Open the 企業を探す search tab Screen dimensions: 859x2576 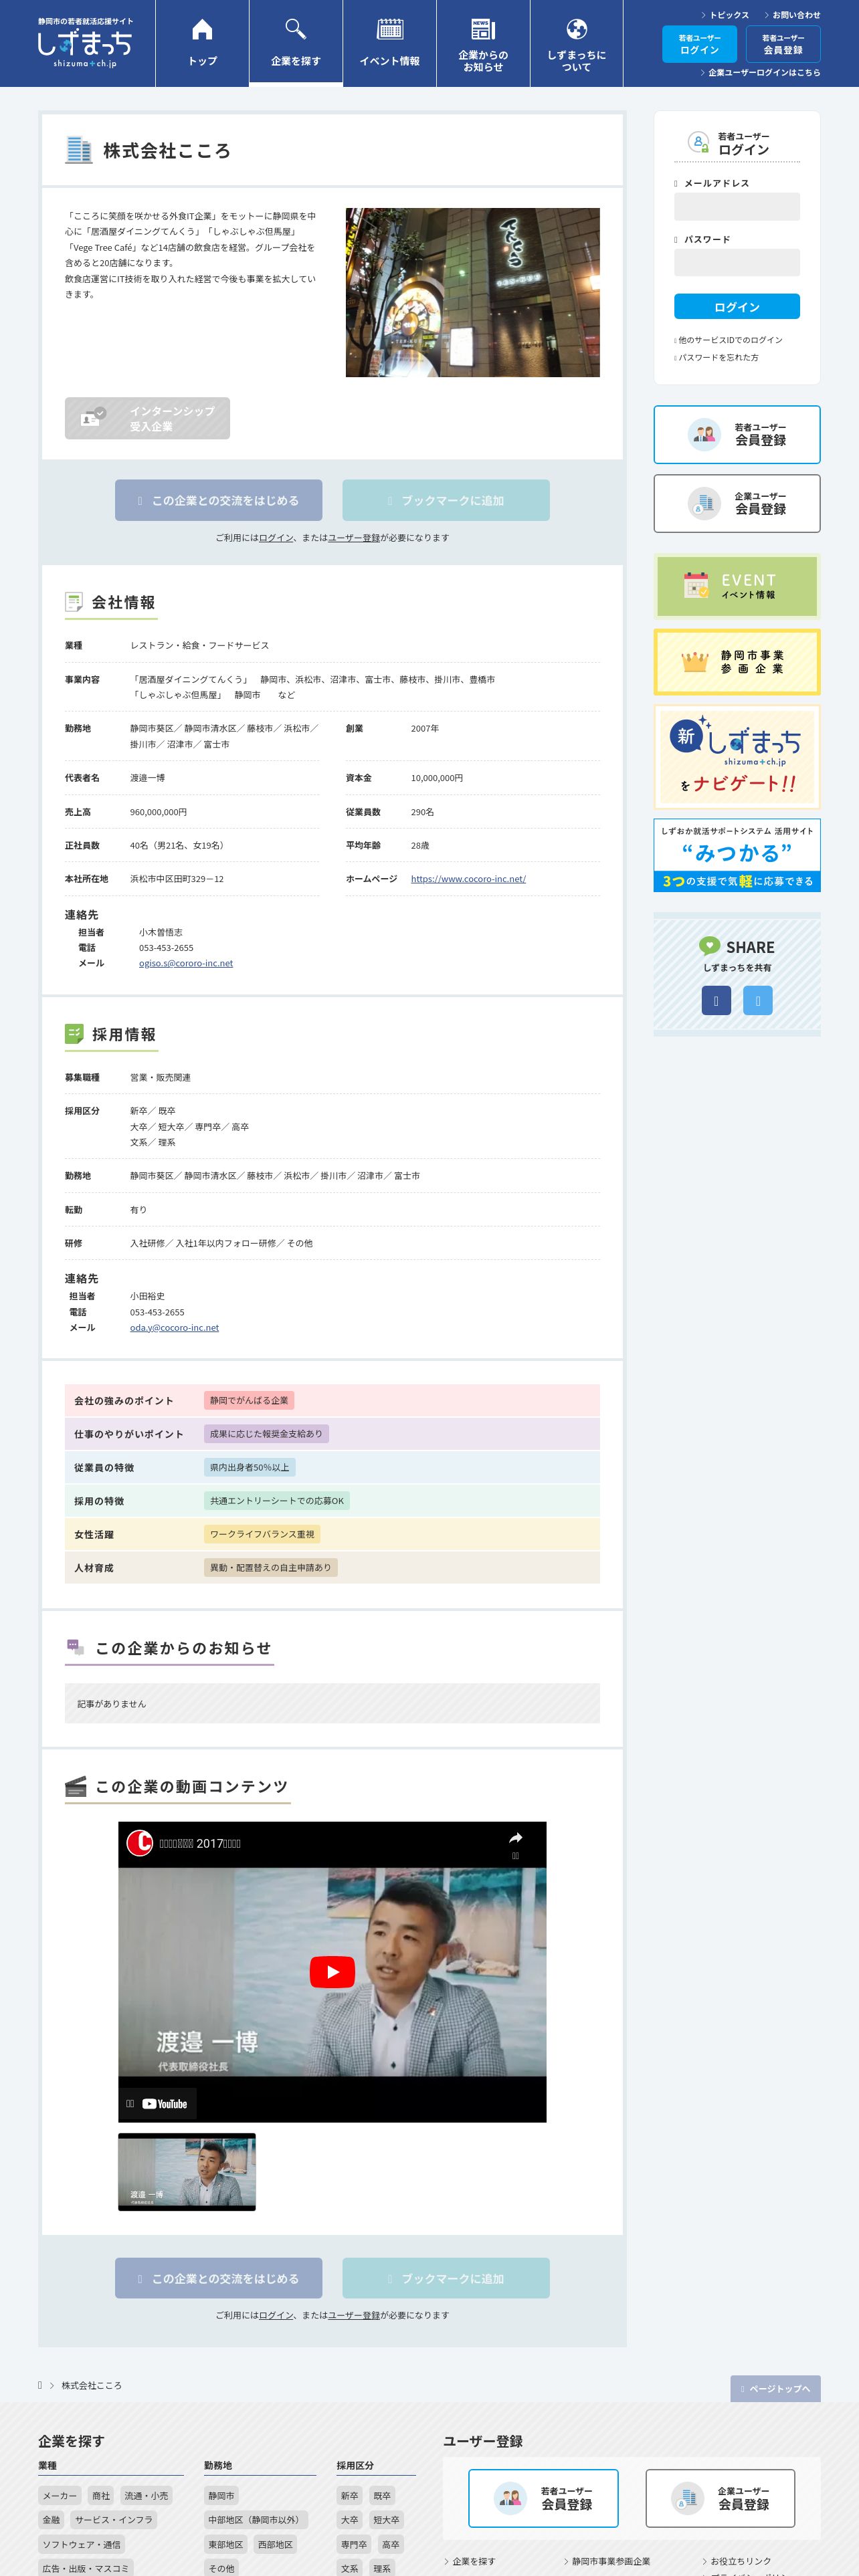[x=296, y=43]
